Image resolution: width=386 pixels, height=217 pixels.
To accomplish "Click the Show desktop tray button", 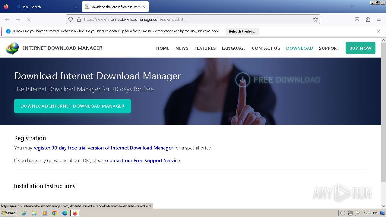I will point(382,213).
